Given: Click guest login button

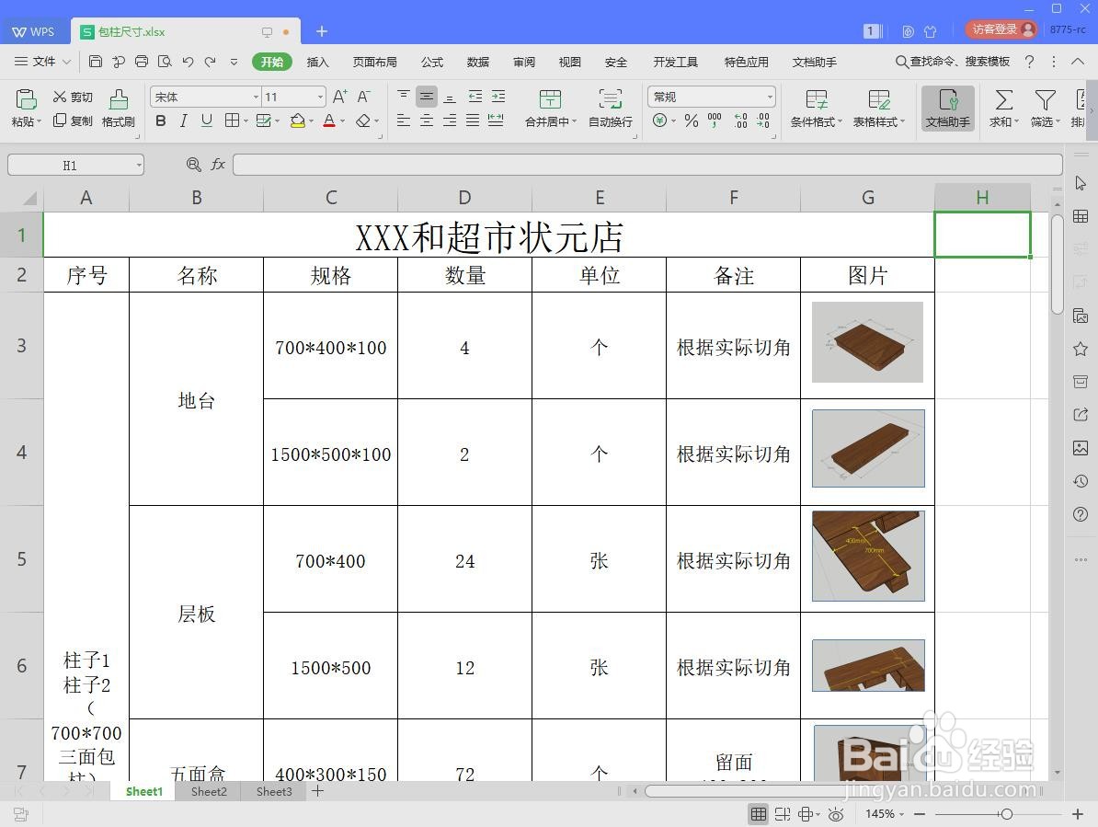Looking at the screenshot, I should (1000, 29).
